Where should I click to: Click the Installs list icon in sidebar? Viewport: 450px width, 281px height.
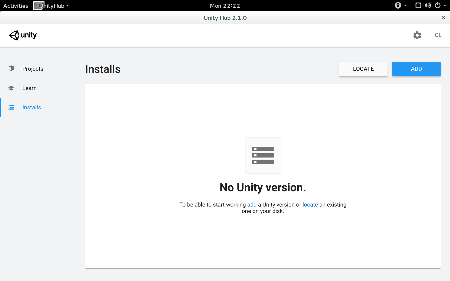[x=11, y=107]
